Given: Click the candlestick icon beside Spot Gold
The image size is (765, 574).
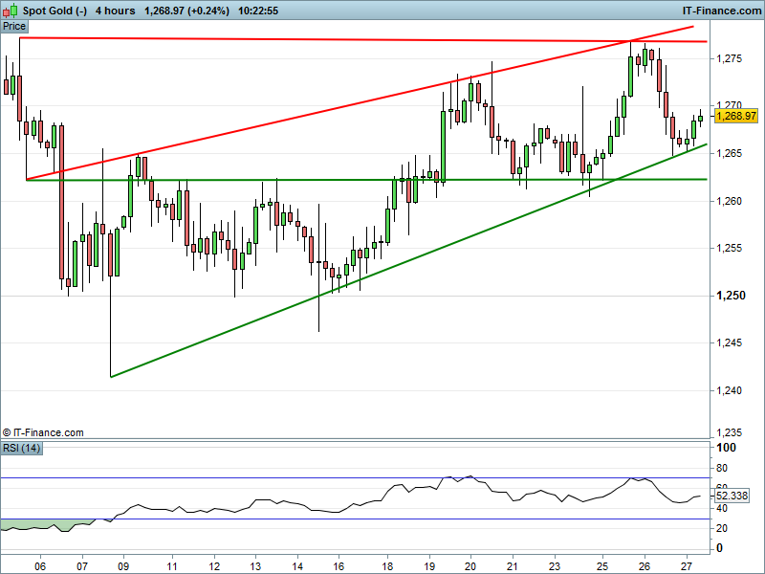Looking at the screenshot, I should pos(11,10).
